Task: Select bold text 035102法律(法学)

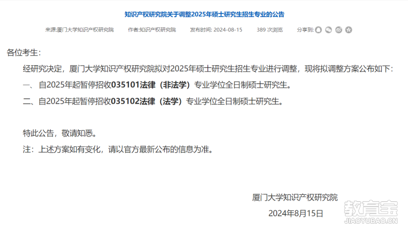Action: 146,101
